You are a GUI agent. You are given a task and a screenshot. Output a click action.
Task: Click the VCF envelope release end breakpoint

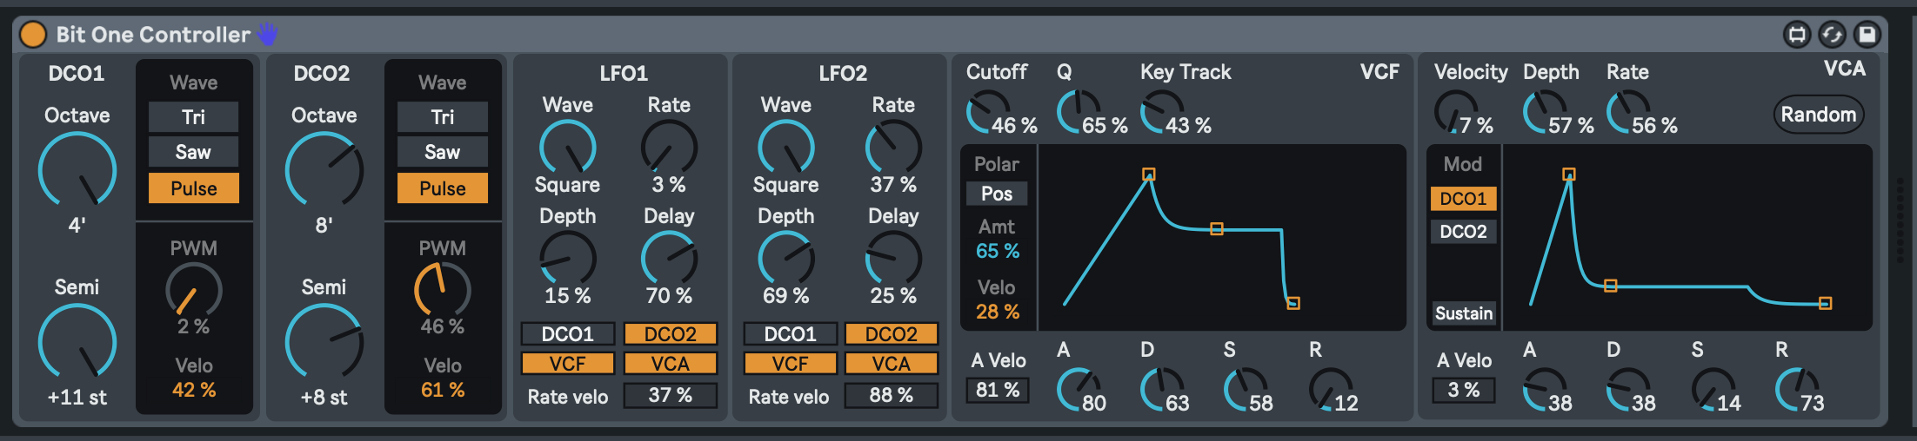click(x=1293, y=303)
